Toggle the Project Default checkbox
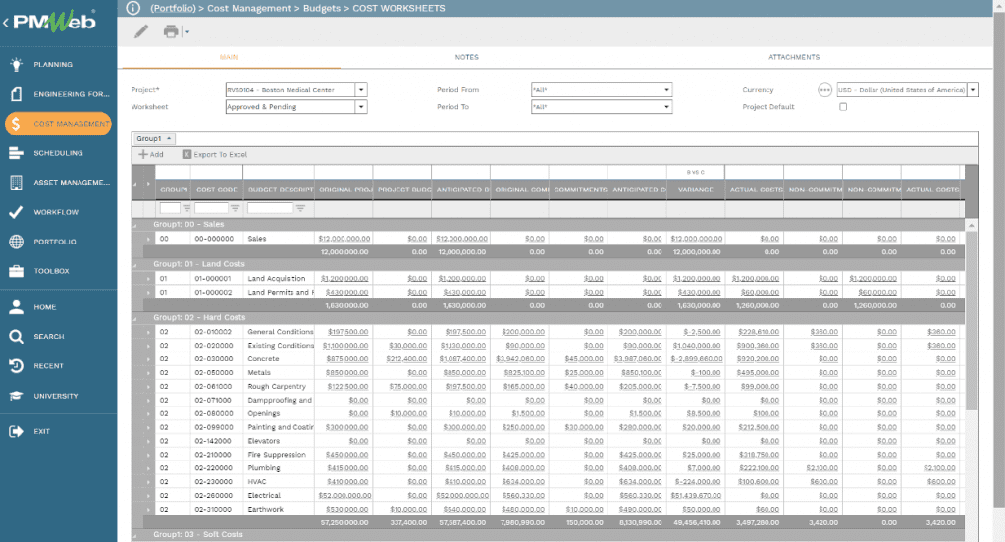 click(x=843, y=107)
